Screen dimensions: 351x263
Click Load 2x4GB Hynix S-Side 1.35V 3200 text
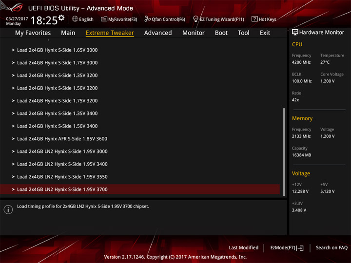click(x=58, y=75)
